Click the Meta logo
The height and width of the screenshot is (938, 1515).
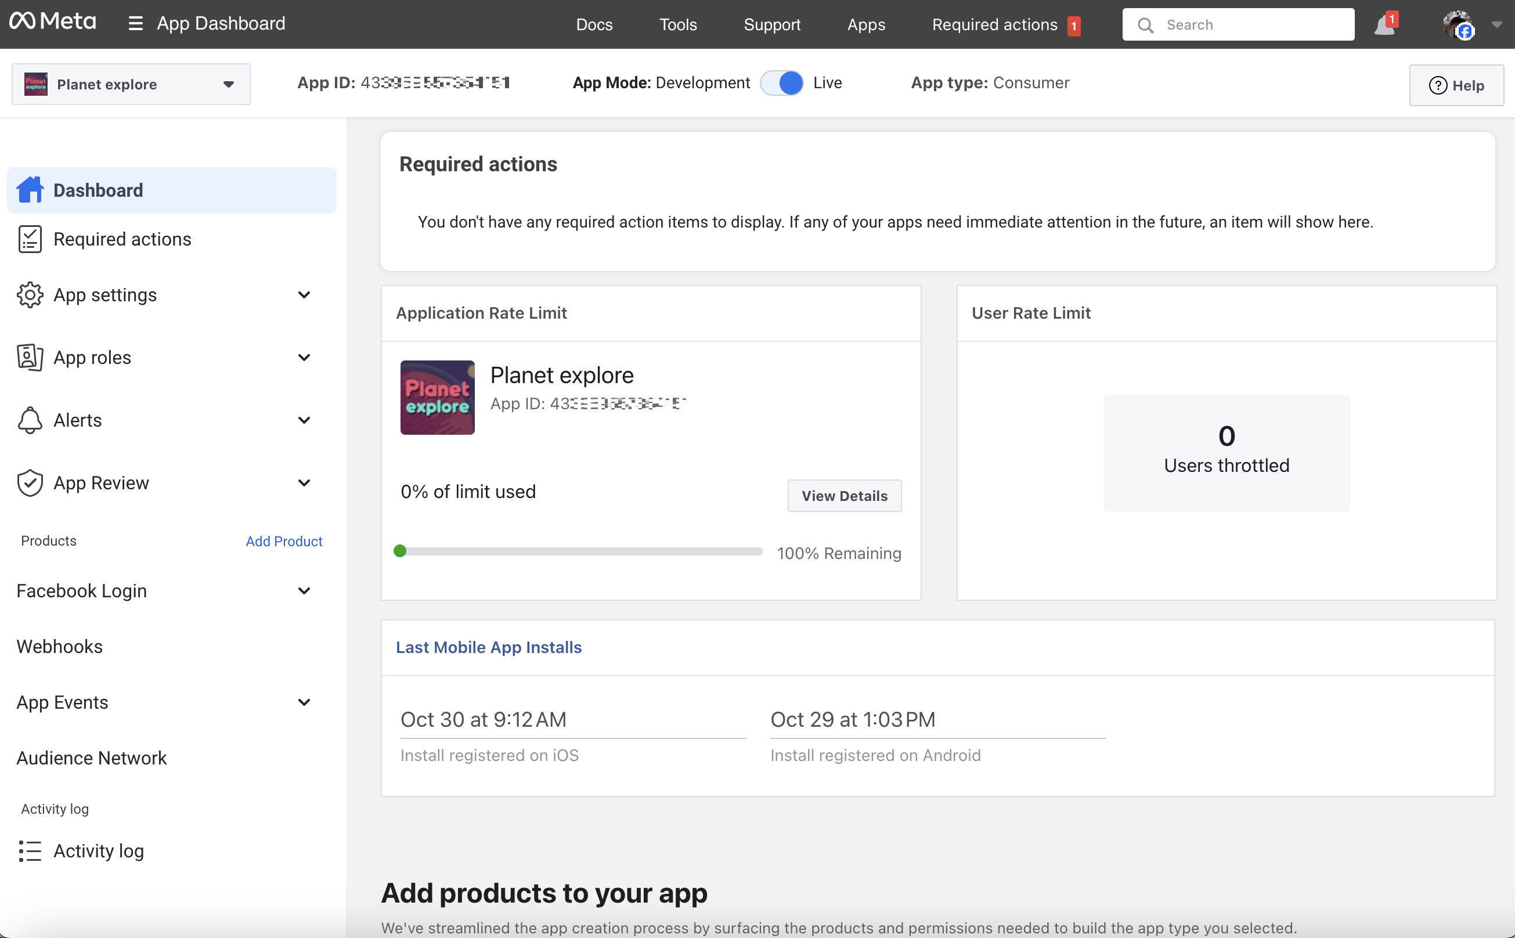[x=53, y=22]
